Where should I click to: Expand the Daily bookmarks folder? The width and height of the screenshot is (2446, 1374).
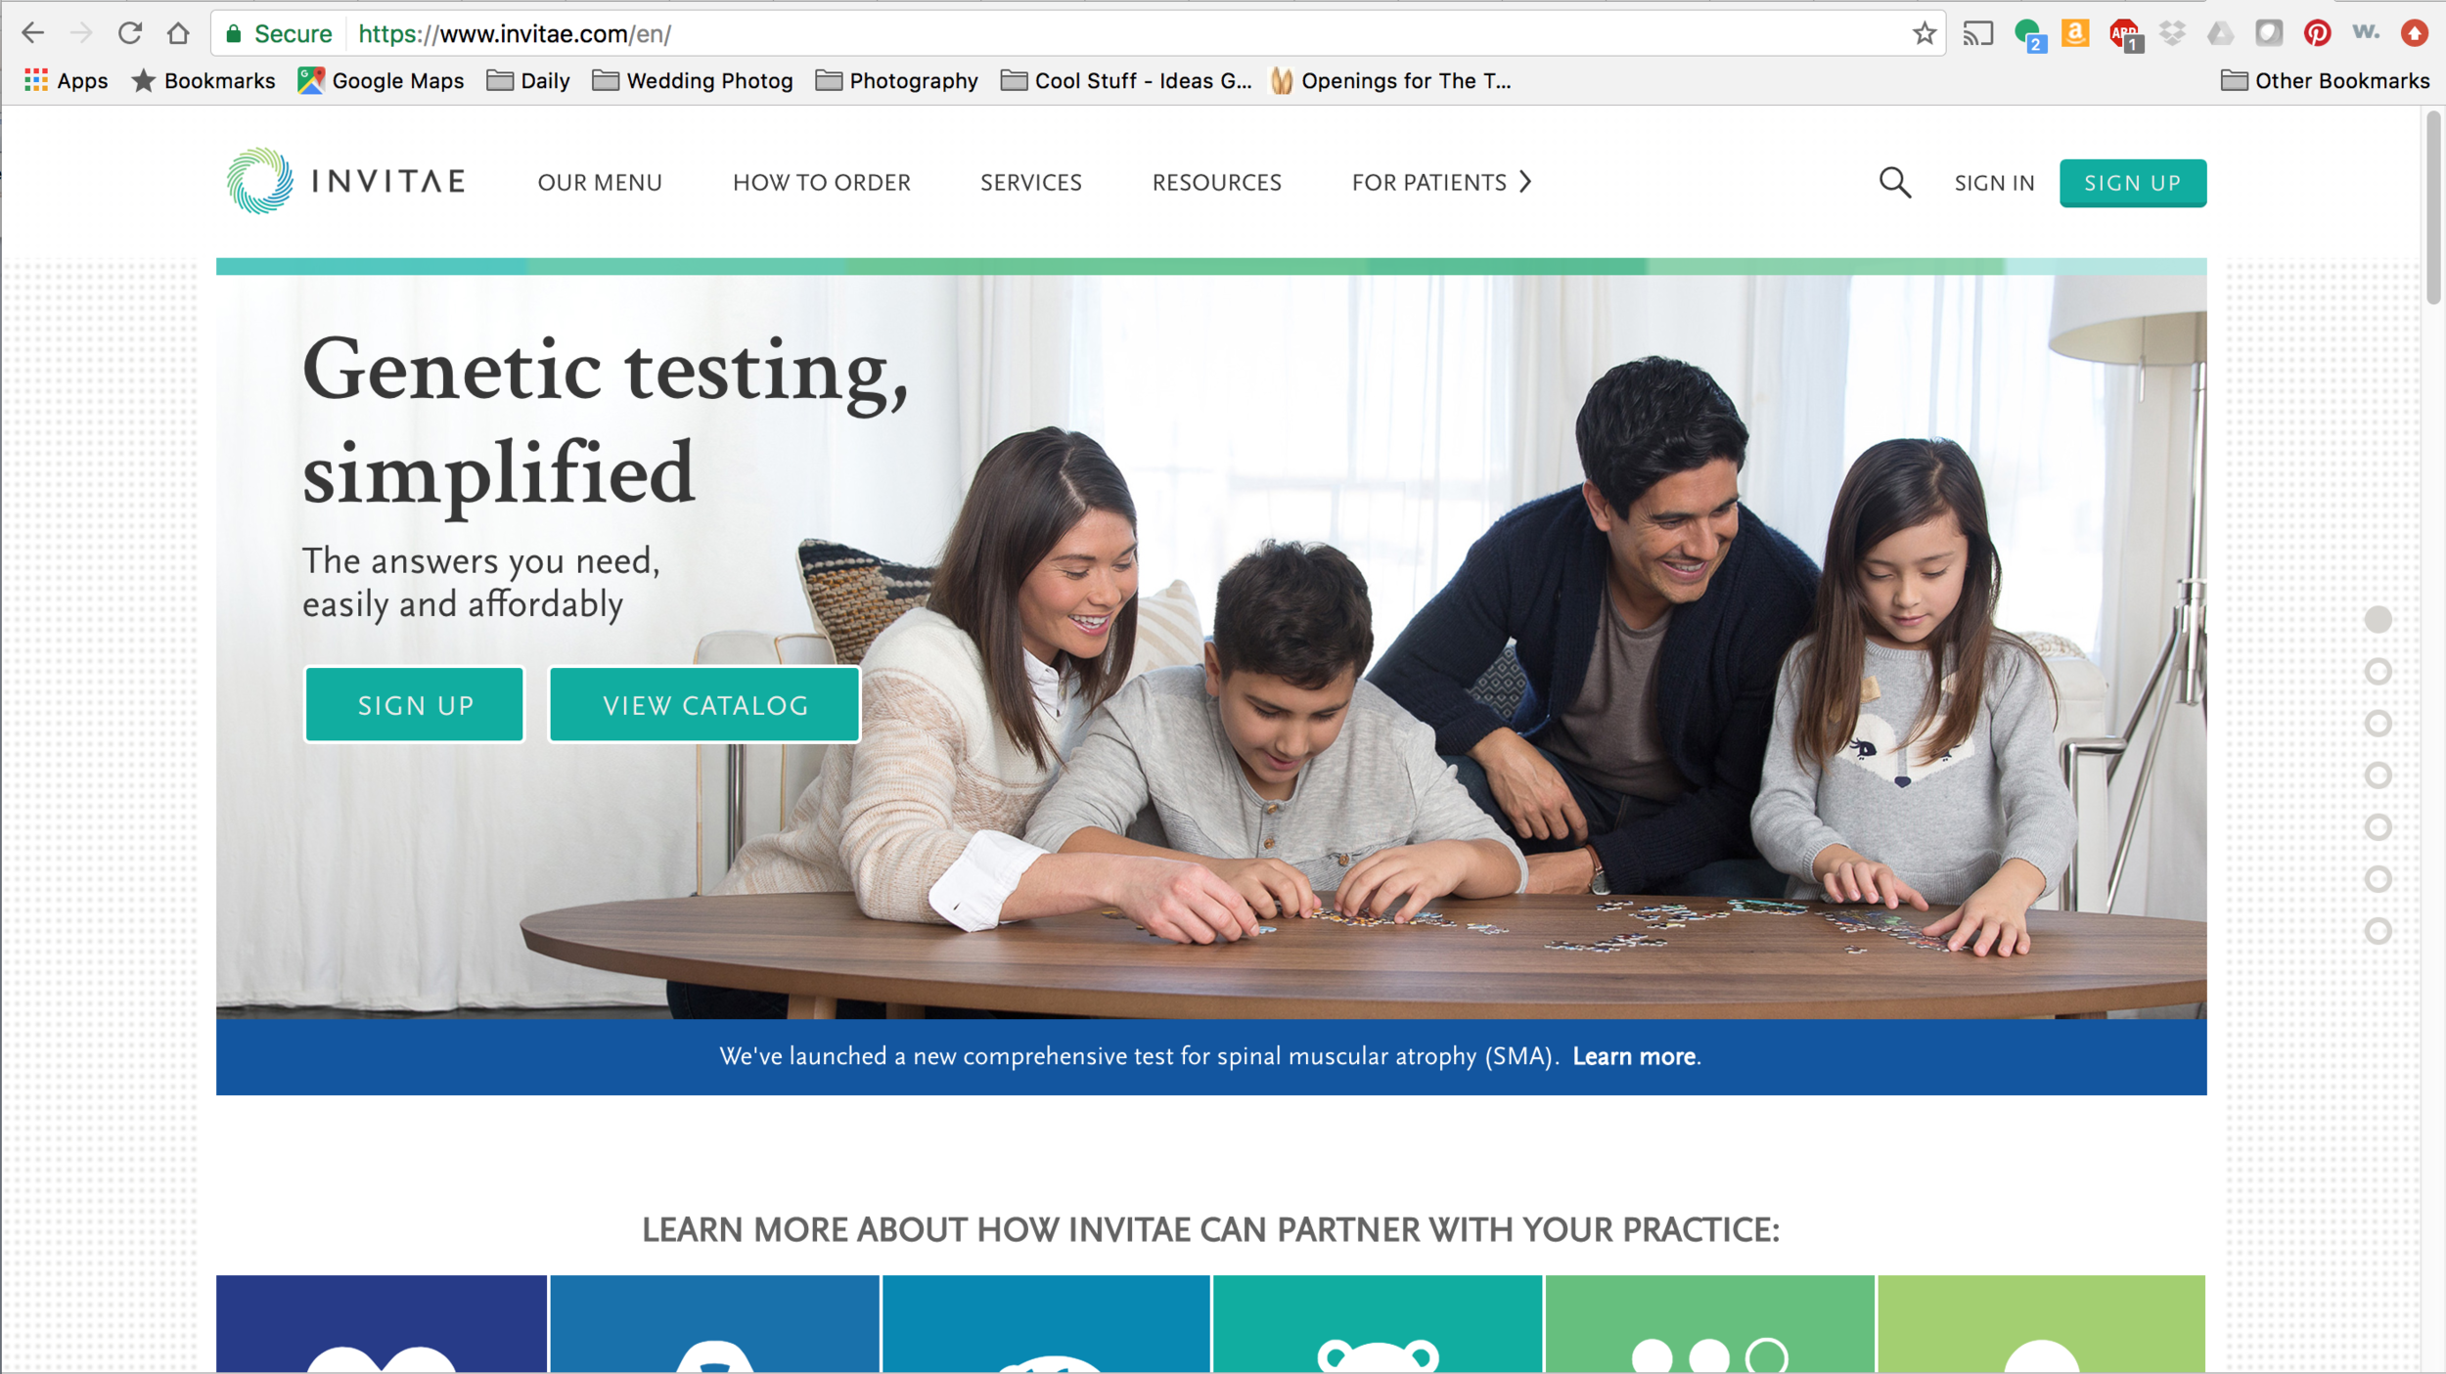(x=528, y=80)
